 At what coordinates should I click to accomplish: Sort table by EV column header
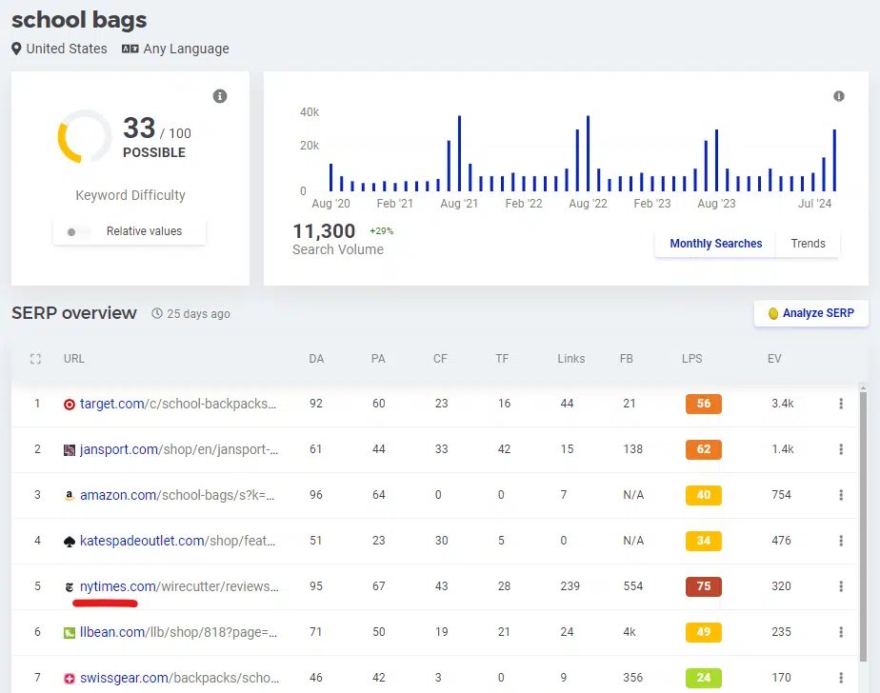coord(774,359)
